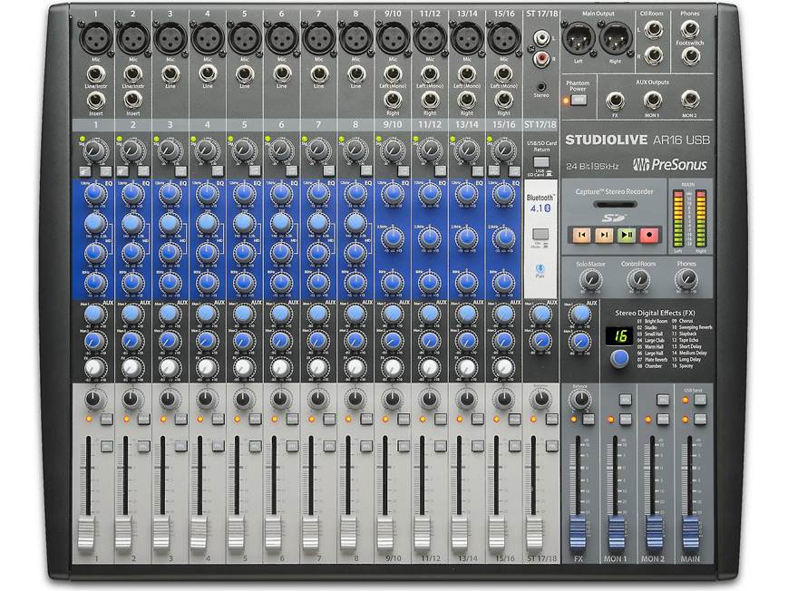Select the Ctl Room right output jack

tap(653, 55)
